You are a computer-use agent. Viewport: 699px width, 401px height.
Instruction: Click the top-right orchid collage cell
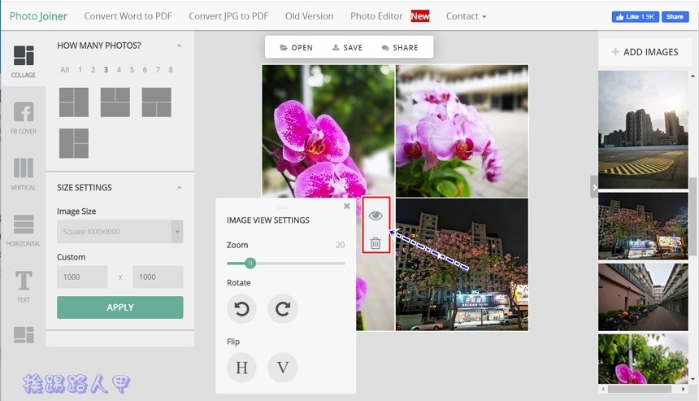[462, 131]
